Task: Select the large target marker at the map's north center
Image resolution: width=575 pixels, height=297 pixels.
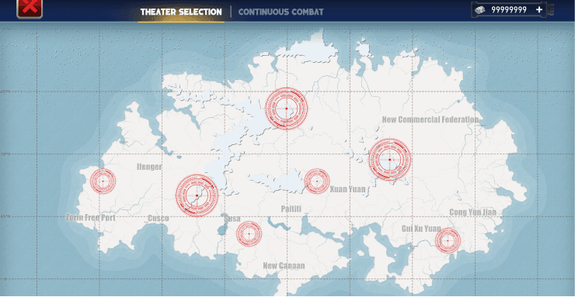Action: pos(286,109)
